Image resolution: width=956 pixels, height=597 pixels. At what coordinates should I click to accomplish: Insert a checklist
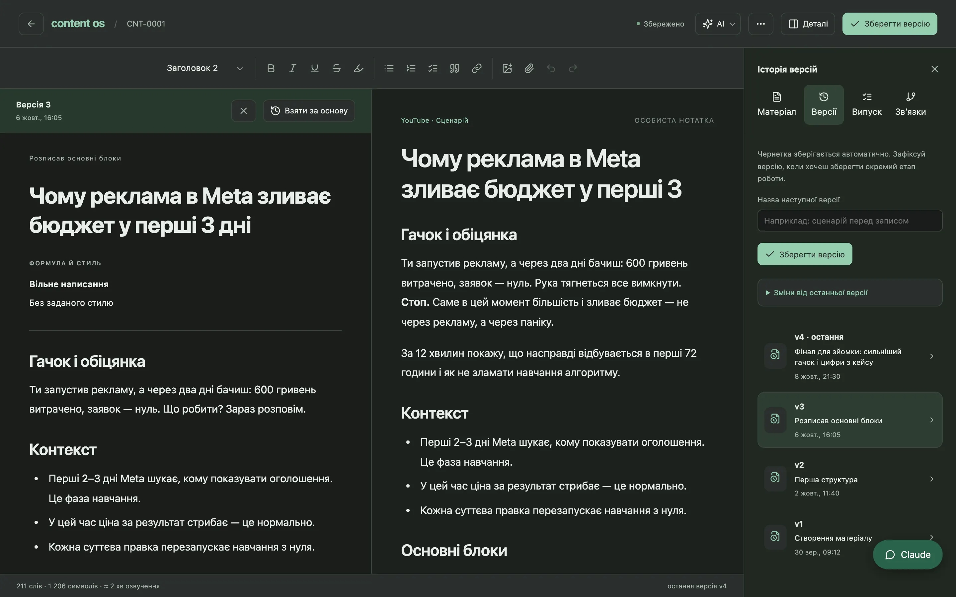[433, 68]
